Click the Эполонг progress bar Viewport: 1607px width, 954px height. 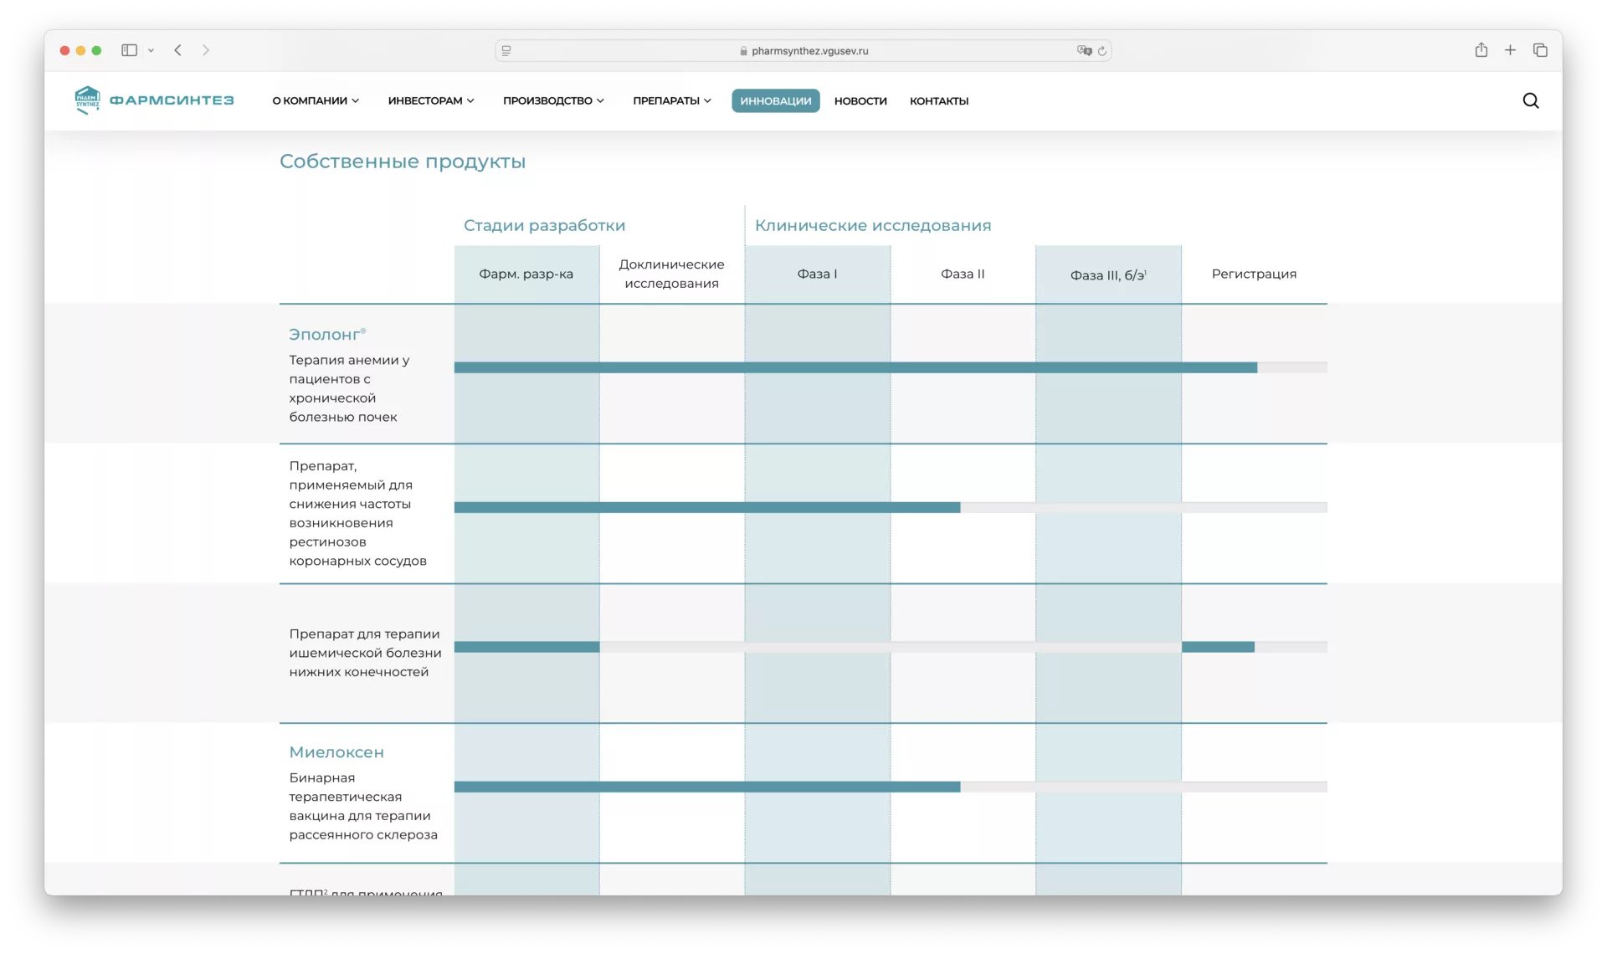coord(891,367)
